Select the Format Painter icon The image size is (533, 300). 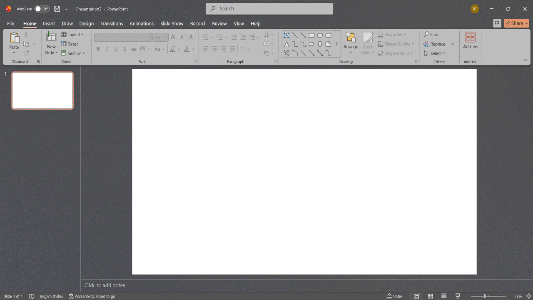pyautogui.click(x=26, y=52)
